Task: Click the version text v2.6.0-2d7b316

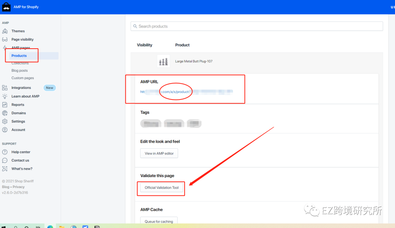Action: point(15,193)
